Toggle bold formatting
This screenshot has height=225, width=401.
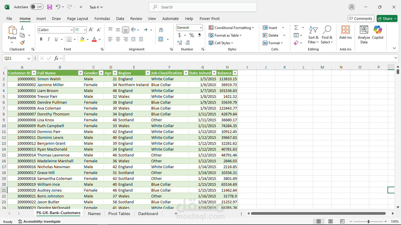click(x=41, y=39)
